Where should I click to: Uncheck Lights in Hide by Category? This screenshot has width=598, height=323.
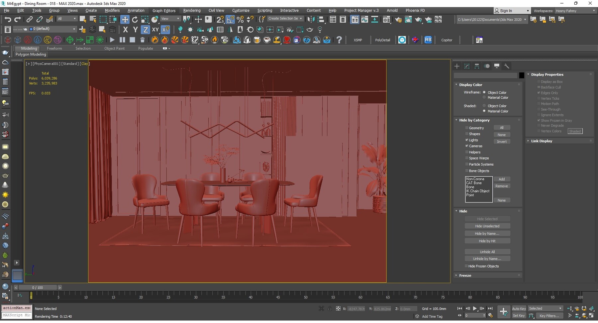(467, 140)
